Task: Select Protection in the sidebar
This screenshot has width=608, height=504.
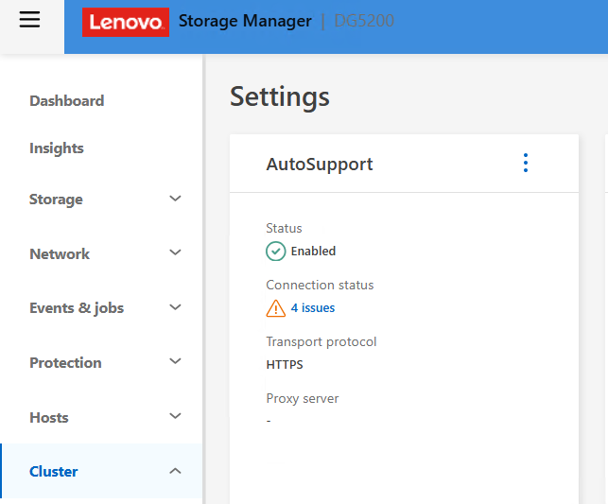Action: click(x=65, y=363)
